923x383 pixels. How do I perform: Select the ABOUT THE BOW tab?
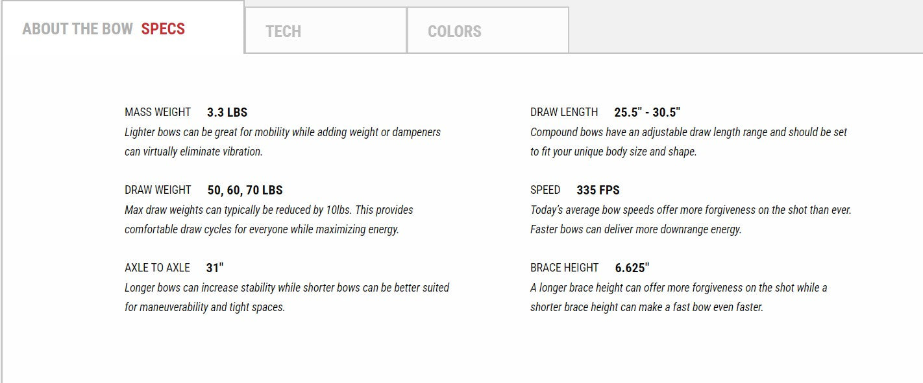coord(78,29)
